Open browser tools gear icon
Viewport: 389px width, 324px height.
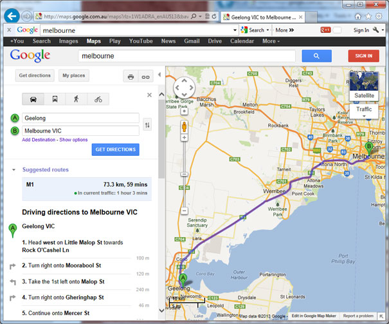(x=379, y=17)
